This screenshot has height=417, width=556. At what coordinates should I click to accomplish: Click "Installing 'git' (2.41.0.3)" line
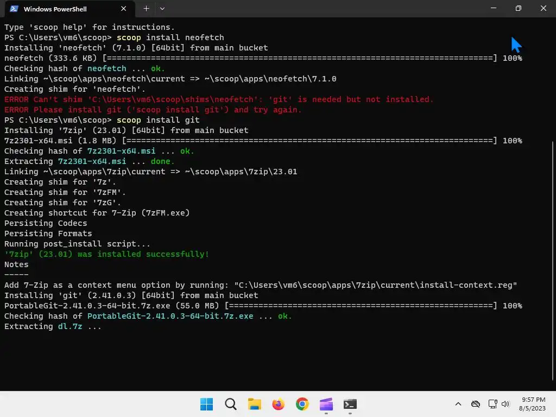pos(131,295)
